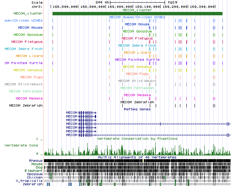
Task: Select the centered yellow MECOM Xenopus title
Action: [137, 67]
